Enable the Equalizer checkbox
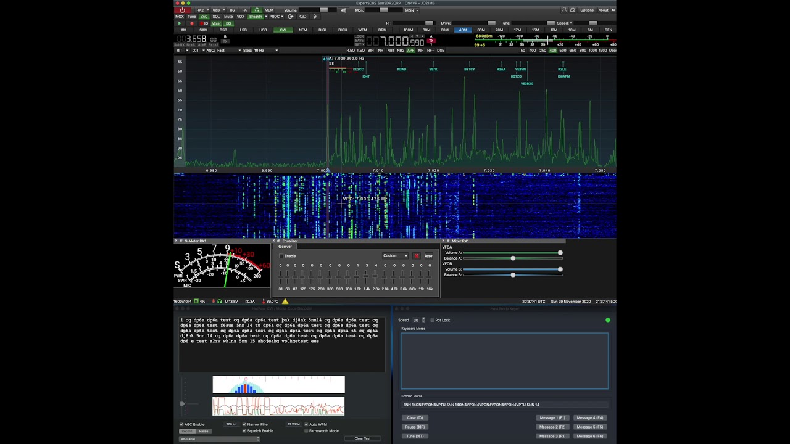790x444 pixels. [281, 256]
